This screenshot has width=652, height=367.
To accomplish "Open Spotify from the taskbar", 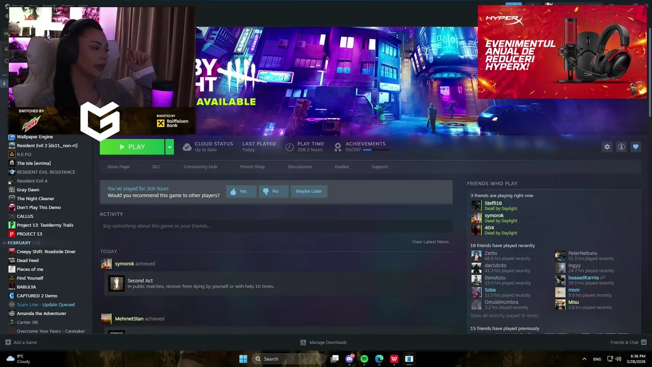I will (x=364, y=359).
